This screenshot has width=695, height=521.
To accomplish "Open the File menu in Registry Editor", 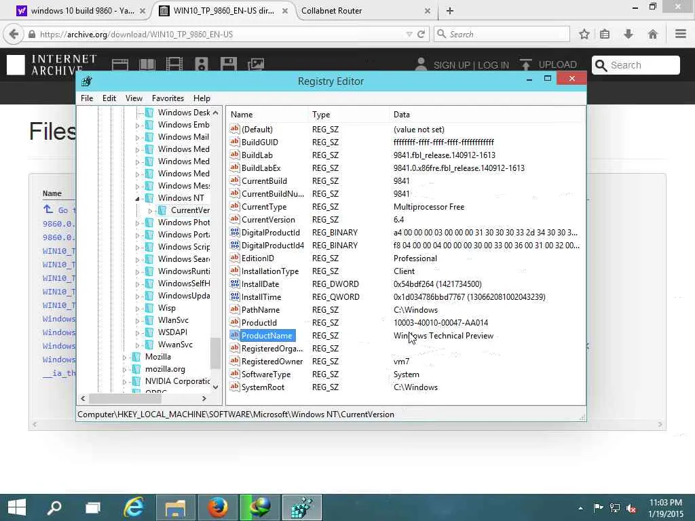I will (87, 98).
